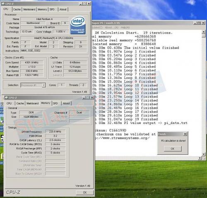The width and height of the screenshot is (207, 198).
Task: Click the Channels # value Dual
Action: click(x=79, y=112)
